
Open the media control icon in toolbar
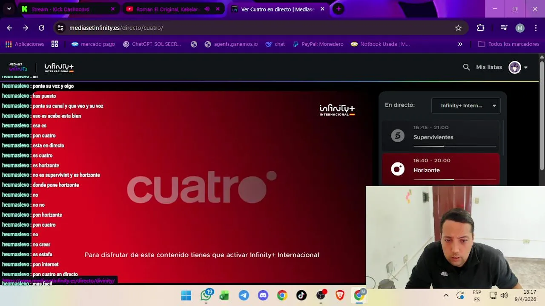click(504, 28)
